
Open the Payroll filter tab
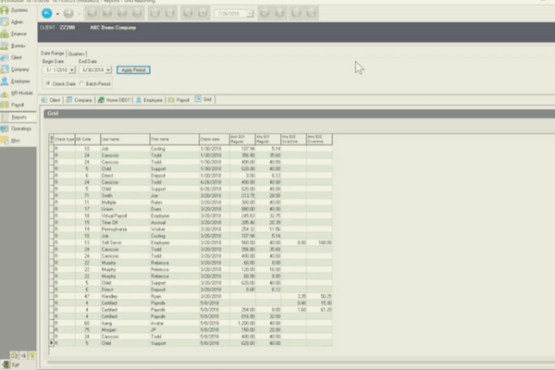pyautogui.click(x=179, y=100)
